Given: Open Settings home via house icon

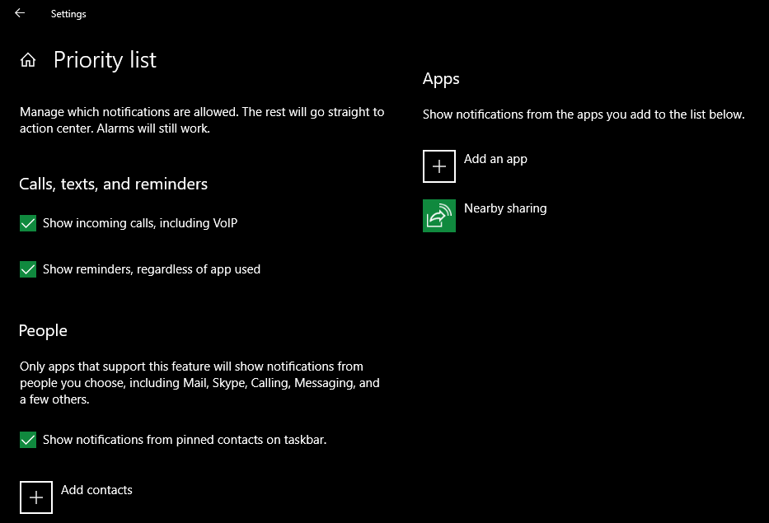Looking at the screenshot, I should [28, 60].
